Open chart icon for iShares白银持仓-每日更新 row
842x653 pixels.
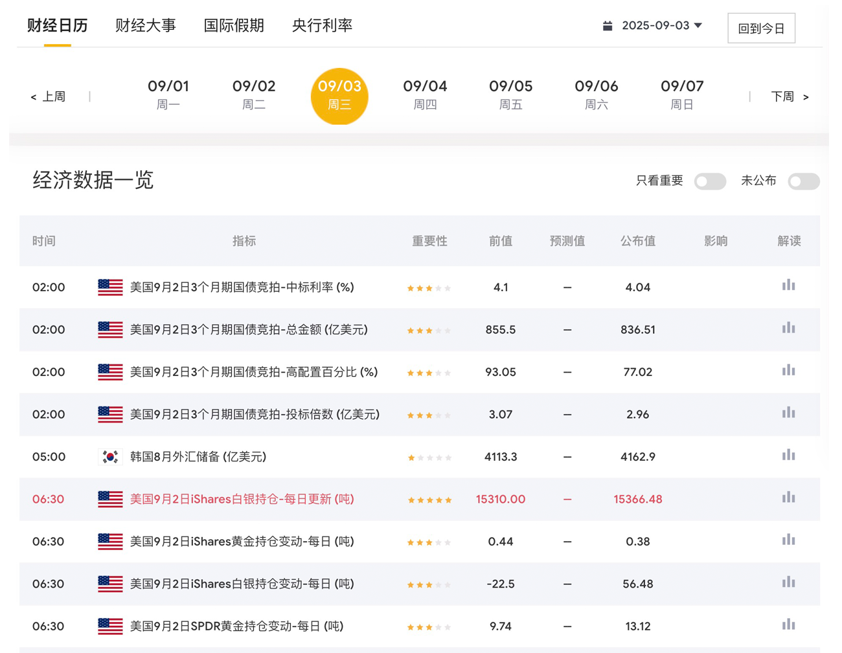pyautogui.click(x=788, y=498)
